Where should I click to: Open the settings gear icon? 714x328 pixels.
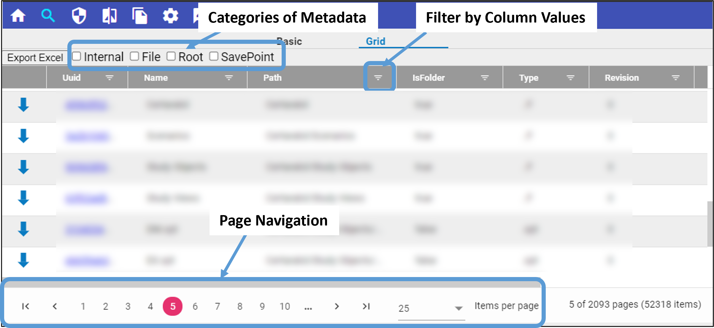click(x=170, y=16)
